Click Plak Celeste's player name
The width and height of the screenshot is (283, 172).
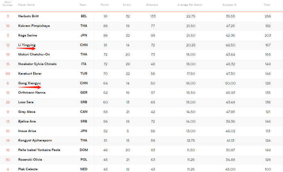coord(29,169)
